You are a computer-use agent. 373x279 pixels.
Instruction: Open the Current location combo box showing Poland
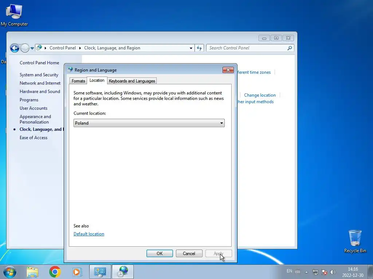click(x=149, y=123)
